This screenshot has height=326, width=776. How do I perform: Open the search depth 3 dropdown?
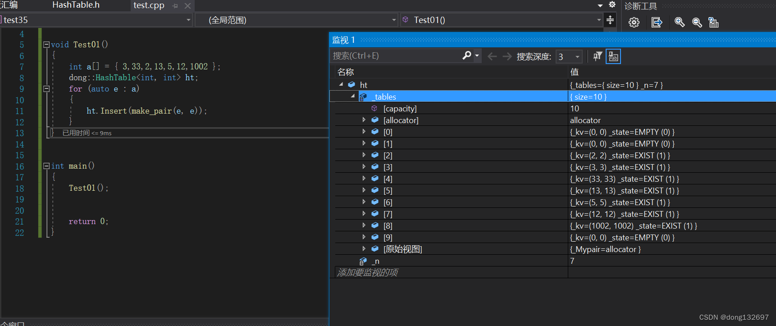tap(577, 57)
